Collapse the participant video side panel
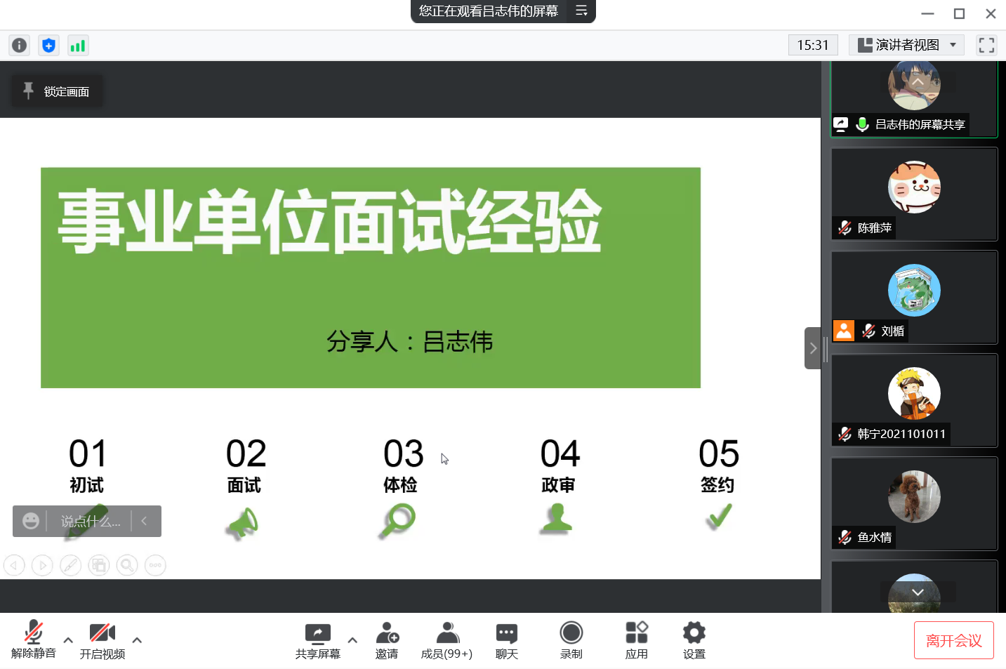Screen dimensions: 1006x669 [812, 348]
